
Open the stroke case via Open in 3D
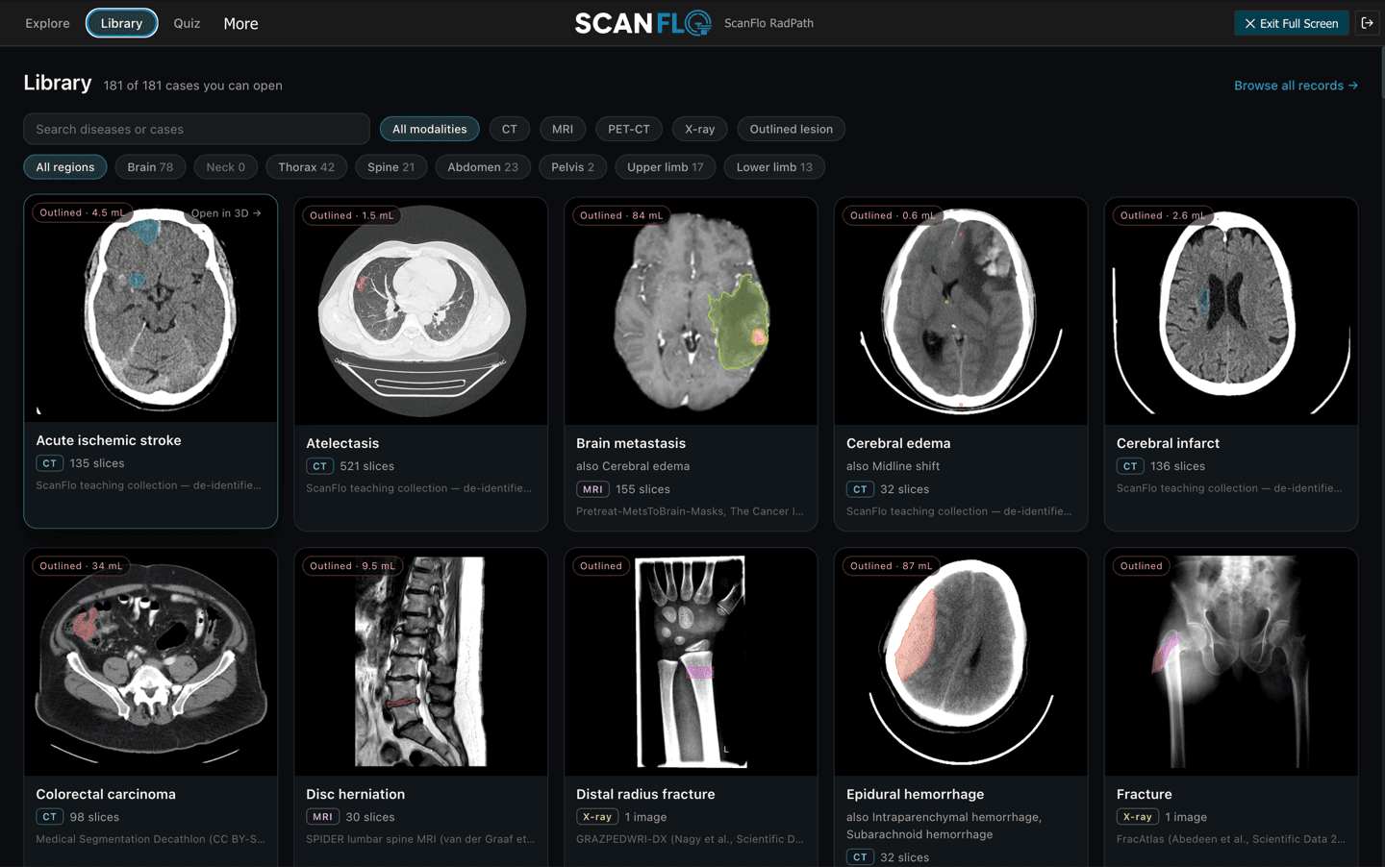[x=226, y=213]
